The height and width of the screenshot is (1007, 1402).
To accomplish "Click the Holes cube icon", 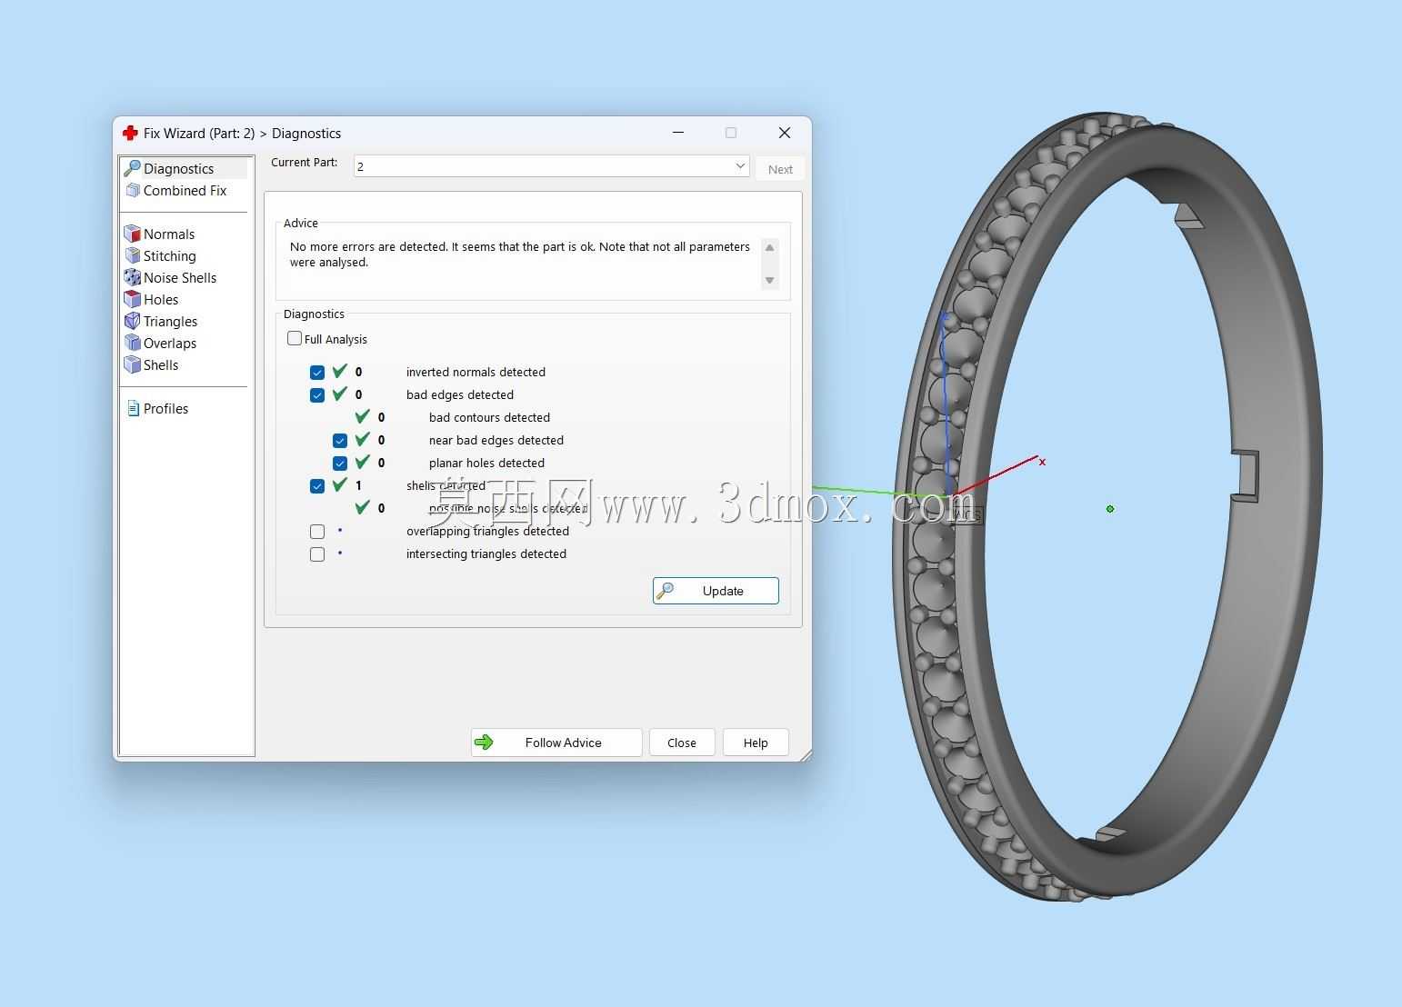I will coord(133,299).
